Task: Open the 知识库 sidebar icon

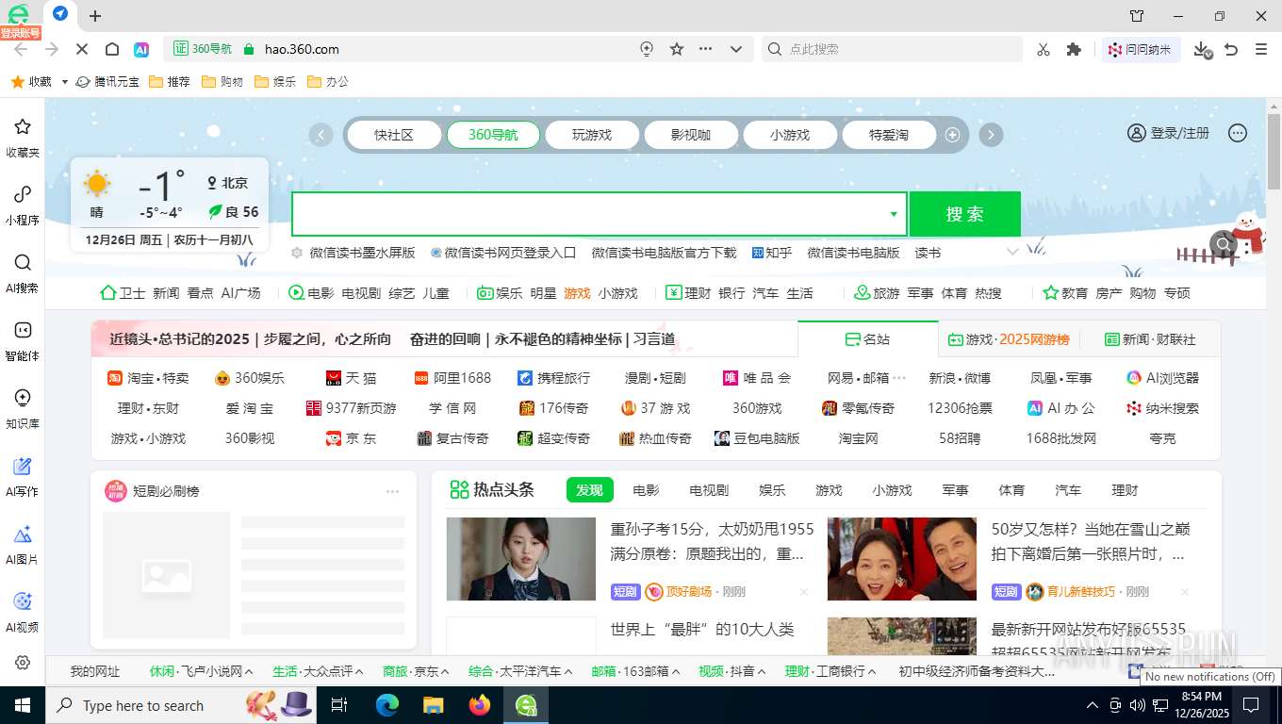Action: coord(23,409)
